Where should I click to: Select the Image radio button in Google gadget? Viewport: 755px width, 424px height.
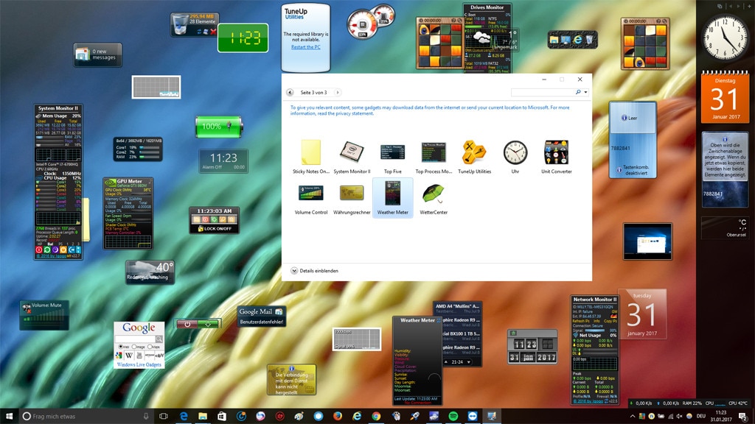134,347
